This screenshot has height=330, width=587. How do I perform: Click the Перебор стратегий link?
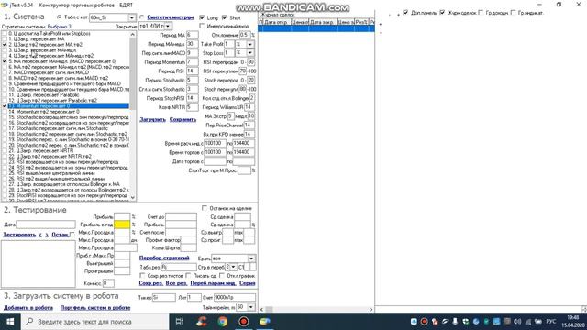coord(164,258)
